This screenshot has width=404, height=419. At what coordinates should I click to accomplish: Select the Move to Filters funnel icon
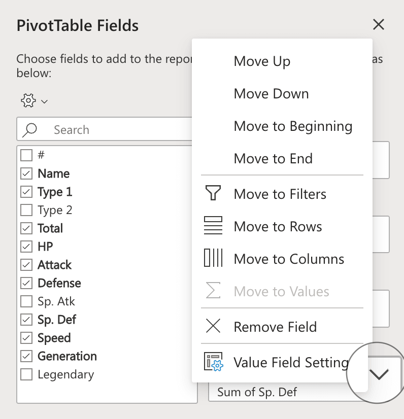(213, 193)
